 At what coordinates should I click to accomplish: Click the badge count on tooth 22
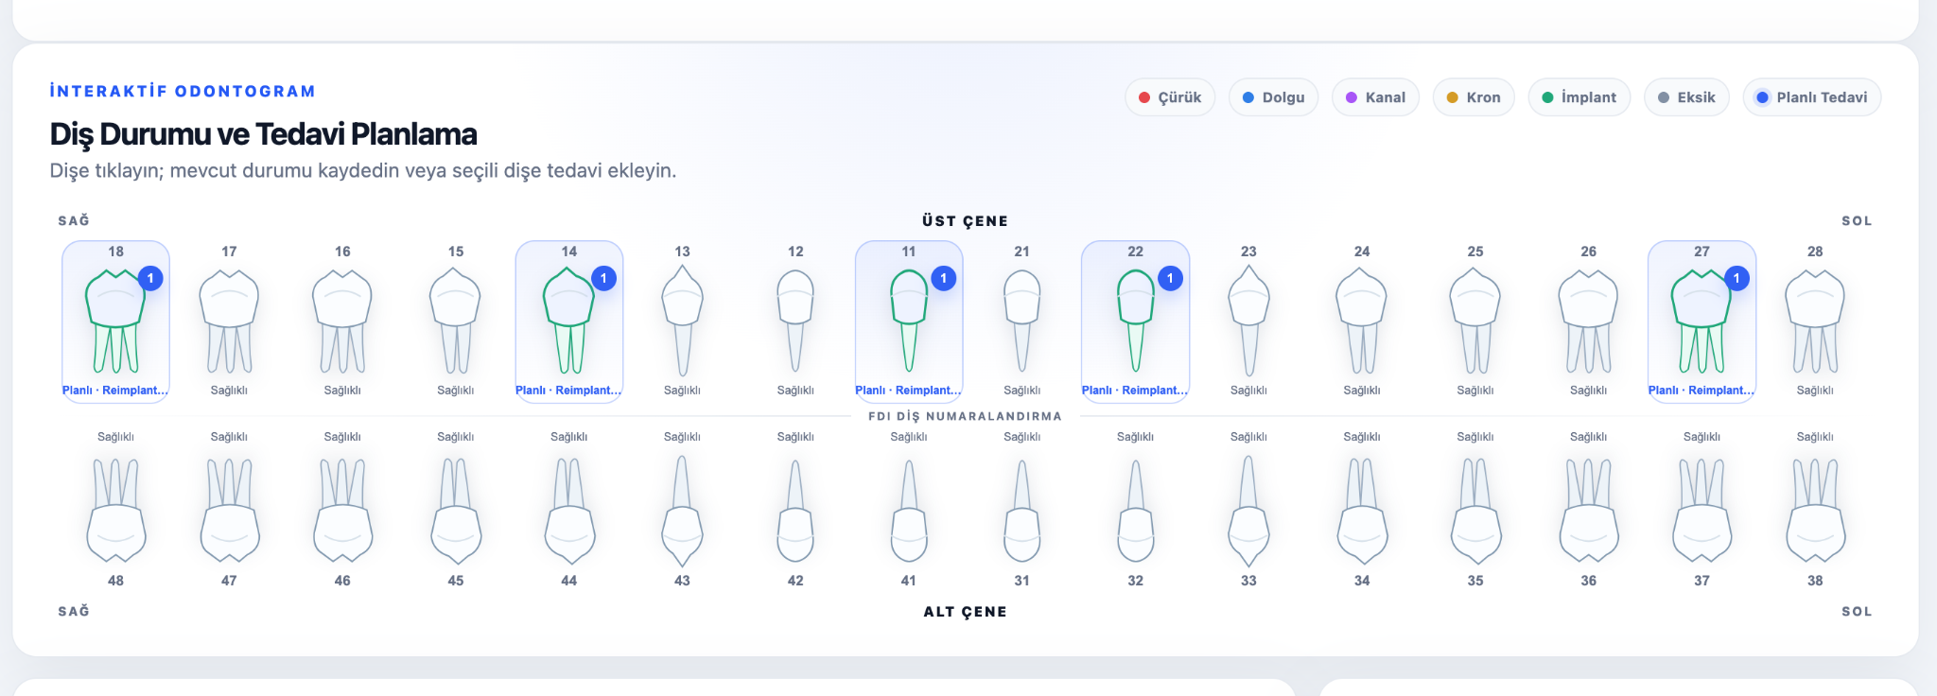pyautogui.click(x=1170, y=278)
